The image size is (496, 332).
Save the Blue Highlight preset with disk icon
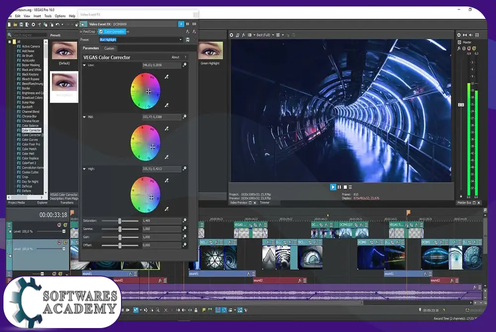tap(187, 40)
